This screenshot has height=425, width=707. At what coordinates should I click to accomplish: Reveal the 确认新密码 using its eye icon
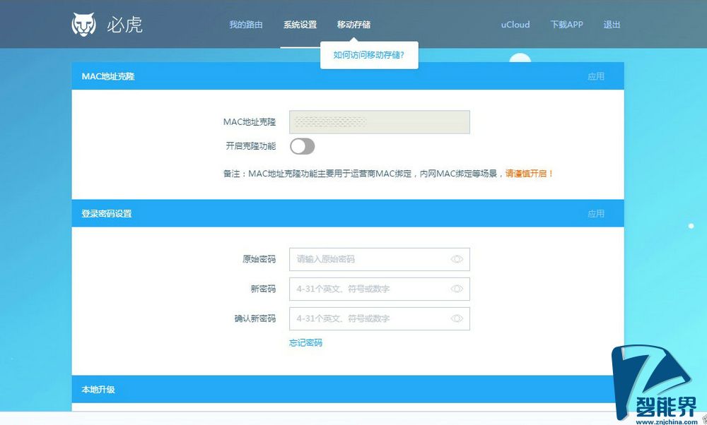(457, 318)
